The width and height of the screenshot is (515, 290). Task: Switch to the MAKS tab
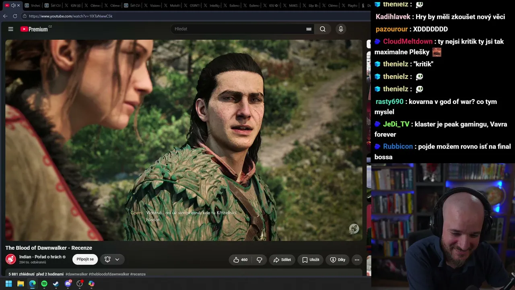click(290, 5)
